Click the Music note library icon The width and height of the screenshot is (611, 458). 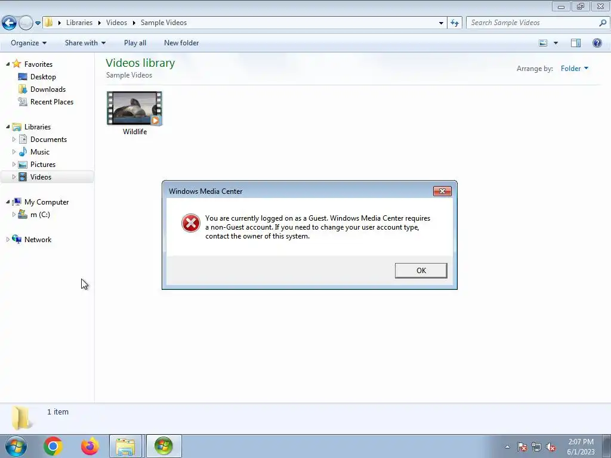(x=23, y=151)
